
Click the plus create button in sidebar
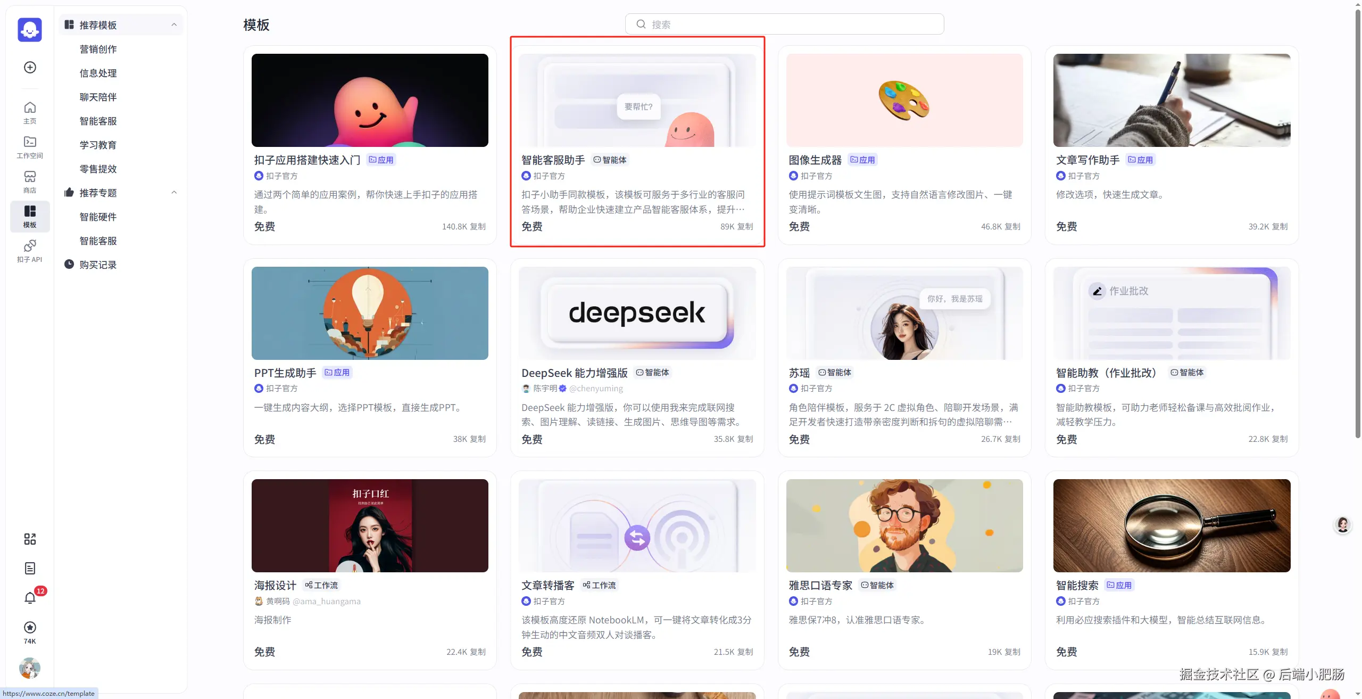point(30,67)
